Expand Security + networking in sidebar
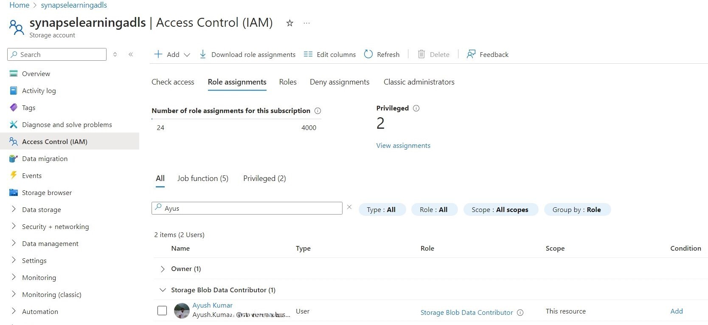The height and width of the screenshot is (325, 708). coord(55,226)
